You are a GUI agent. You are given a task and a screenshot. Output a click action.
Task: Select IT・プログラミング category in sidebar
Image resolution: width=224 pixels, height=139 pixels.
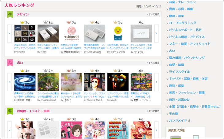click(x=183, y=23)
